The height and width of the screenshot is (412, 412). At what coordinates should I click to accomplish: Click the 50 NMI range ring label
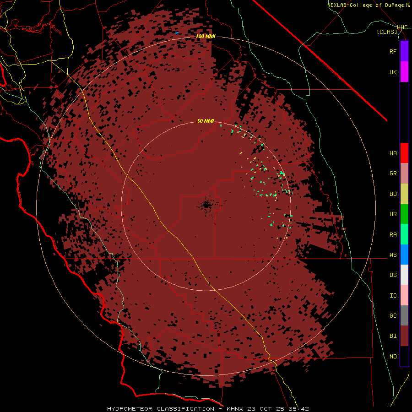206,121
